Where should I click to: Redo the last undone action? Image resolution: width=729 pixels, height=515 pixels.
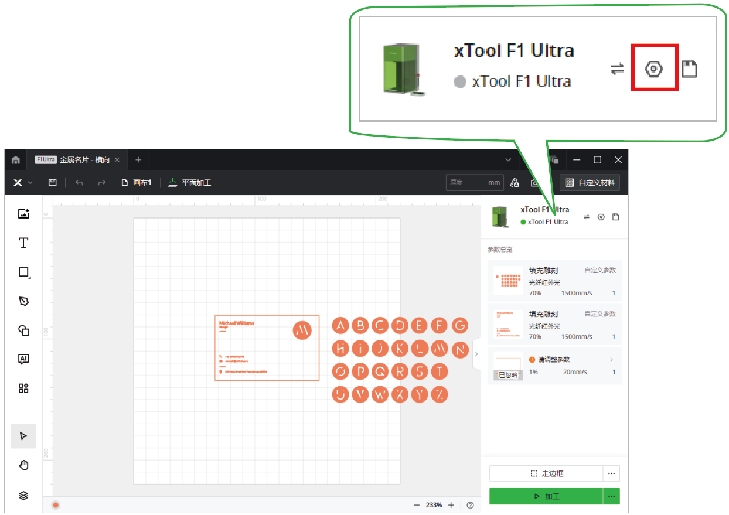101,183
